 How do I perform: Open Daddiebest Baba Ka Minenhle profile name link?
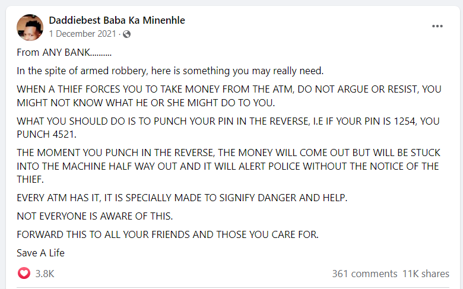coord(117,20)
